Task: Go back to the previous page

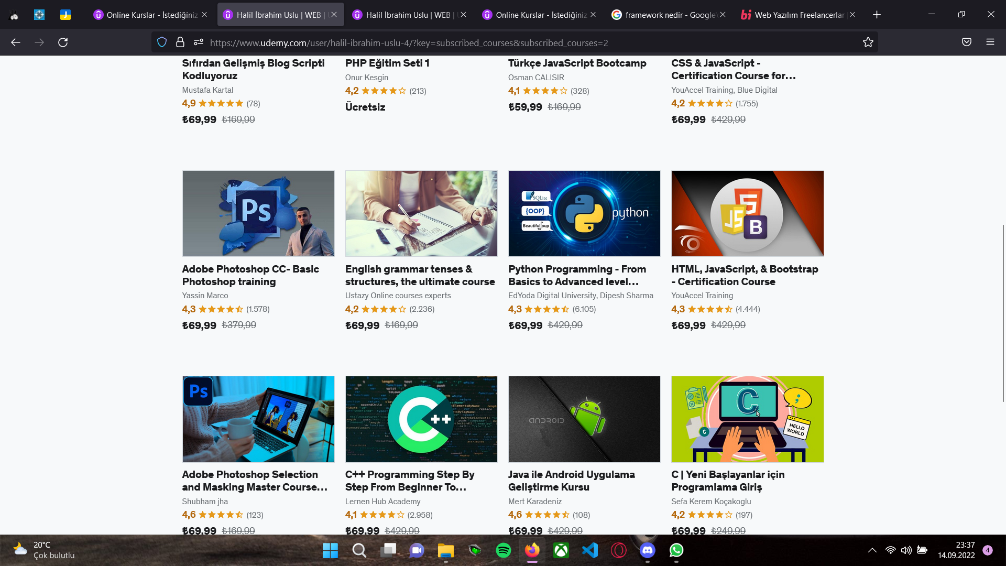Action: pyautogui.click(x=16, y=42)
